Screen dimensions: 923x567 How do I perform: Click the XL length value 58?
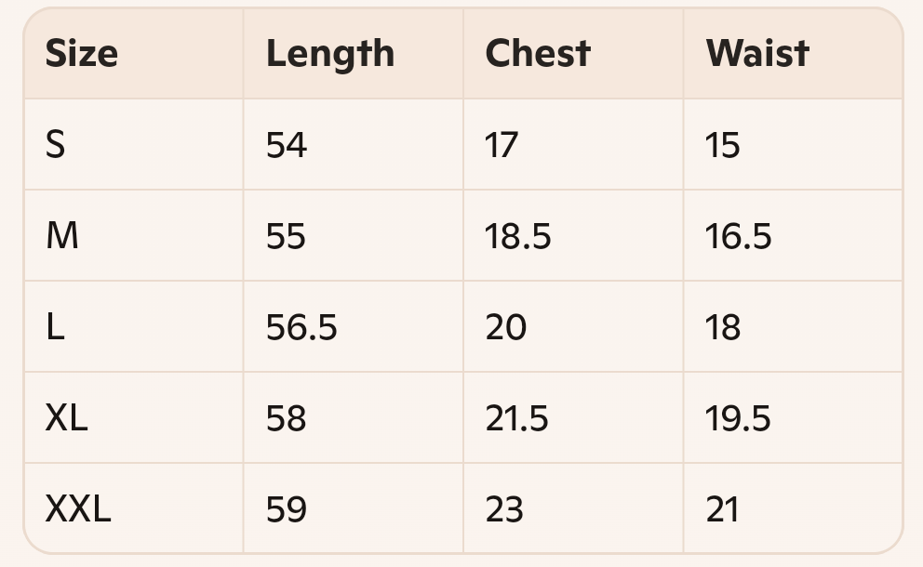286,418
